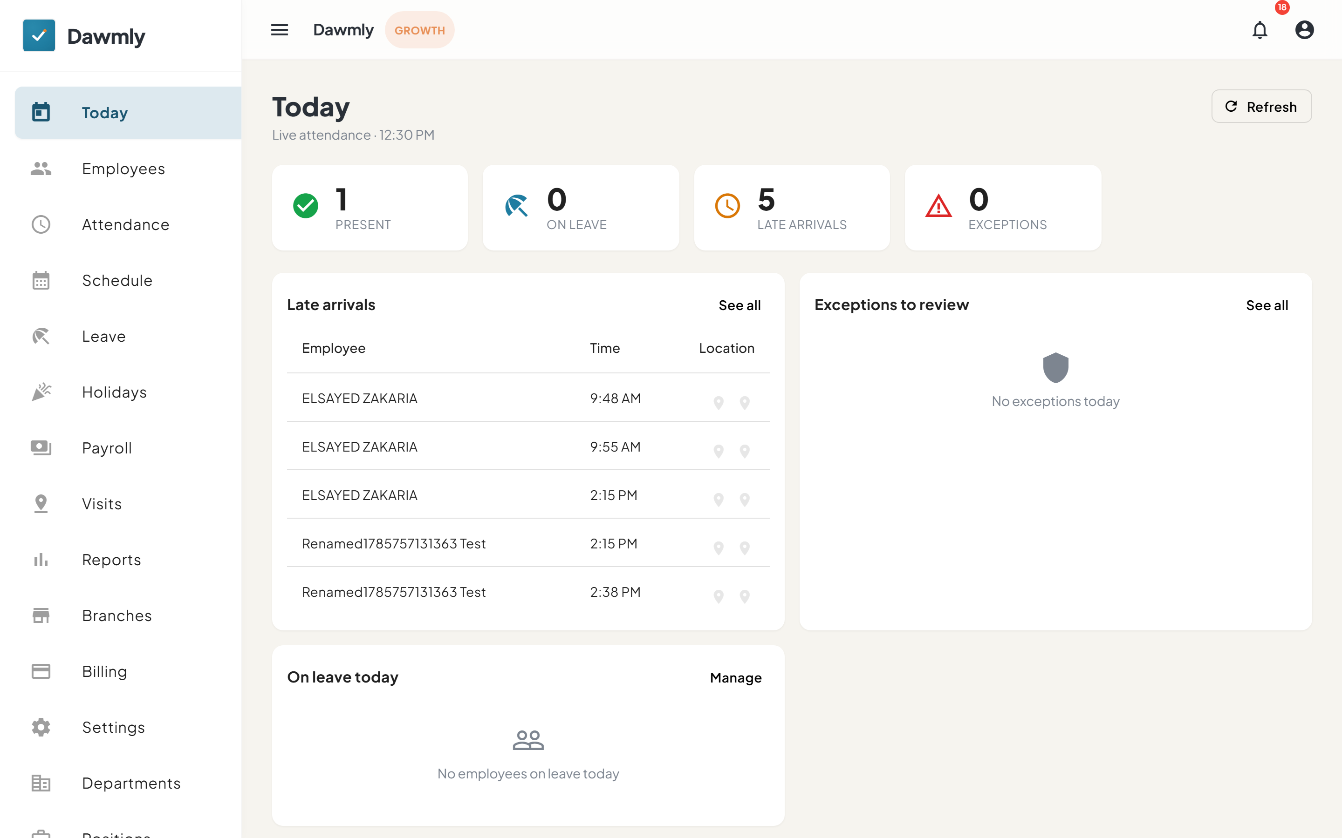
Task: Click the green Present checkmark icon
Action: coord(306,206)
